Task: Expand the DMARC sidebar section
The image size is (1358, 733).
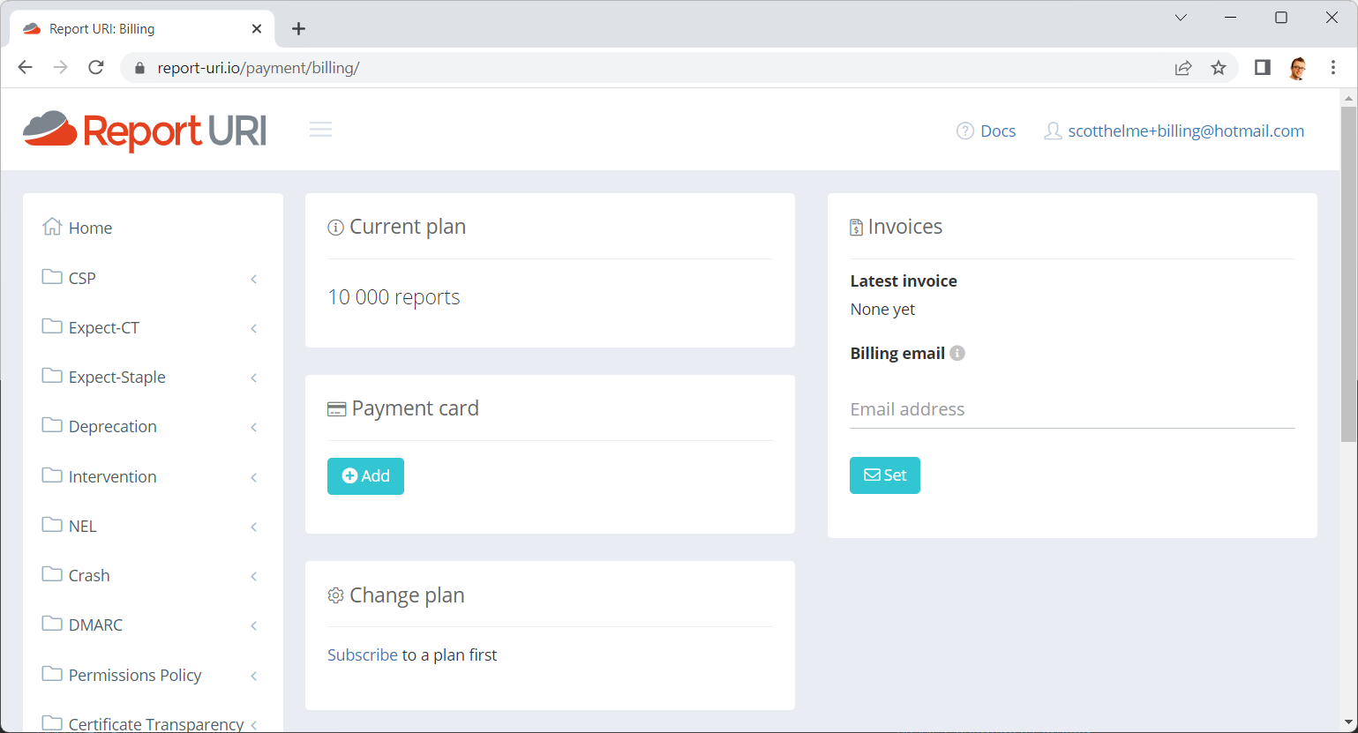Action: 153,625
